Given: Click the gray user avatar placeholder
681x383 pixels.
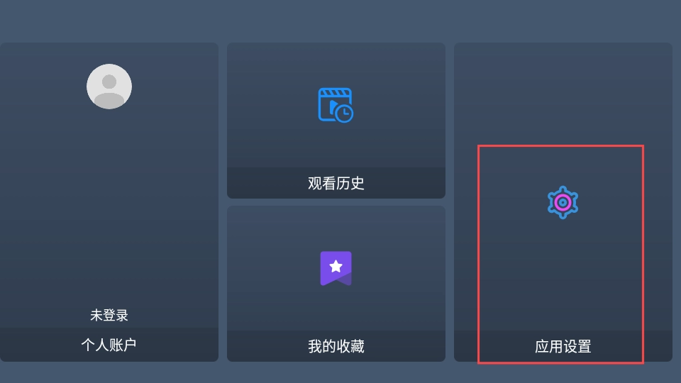Looking at the screenshot, I should click(x=109, y=87).
